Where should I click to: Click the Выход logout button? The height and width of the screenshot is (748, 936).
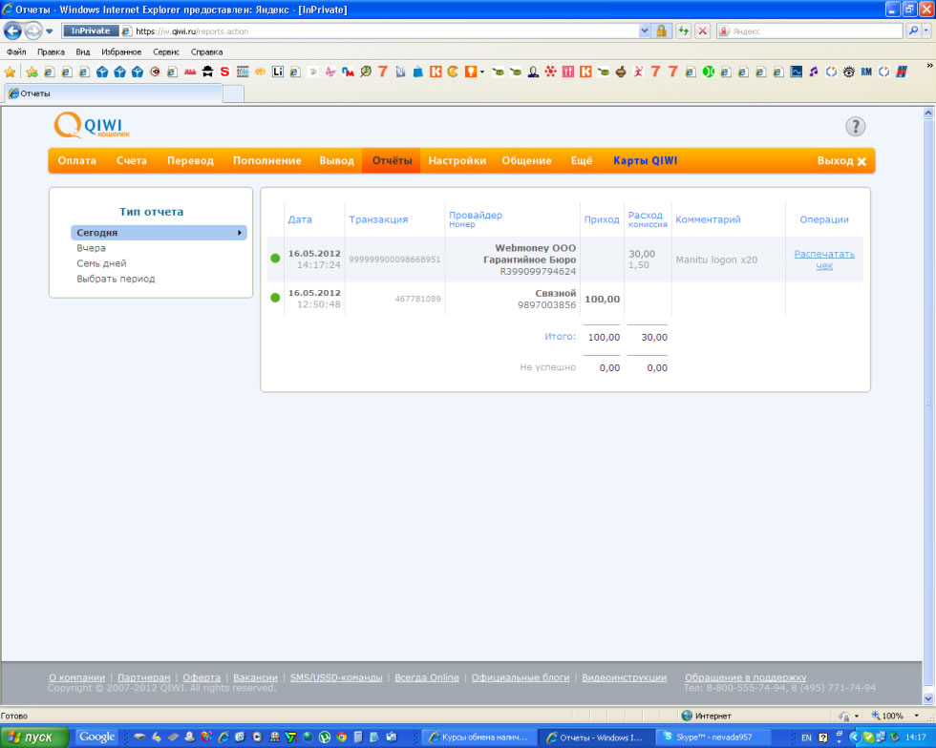[841, 161]
